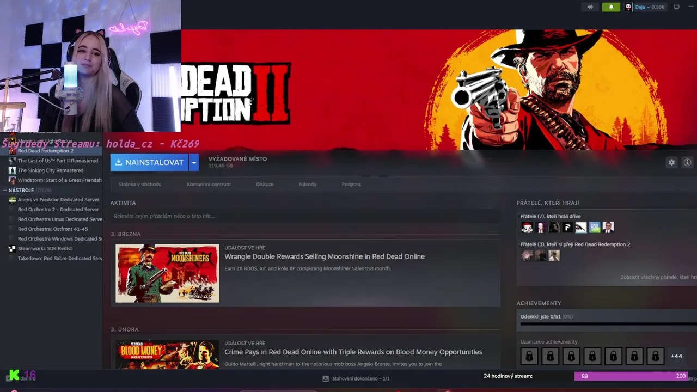Click the fifth locked achievement icon
Screen dimensions: 697x392
(613, 356)
